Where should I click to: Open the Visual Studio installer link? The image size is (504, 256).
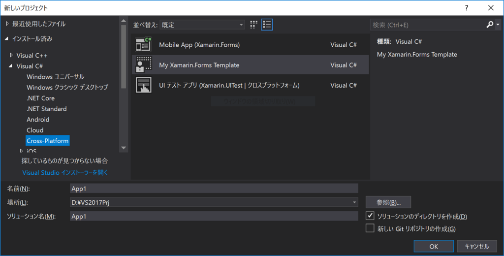(x=65, y=172)
